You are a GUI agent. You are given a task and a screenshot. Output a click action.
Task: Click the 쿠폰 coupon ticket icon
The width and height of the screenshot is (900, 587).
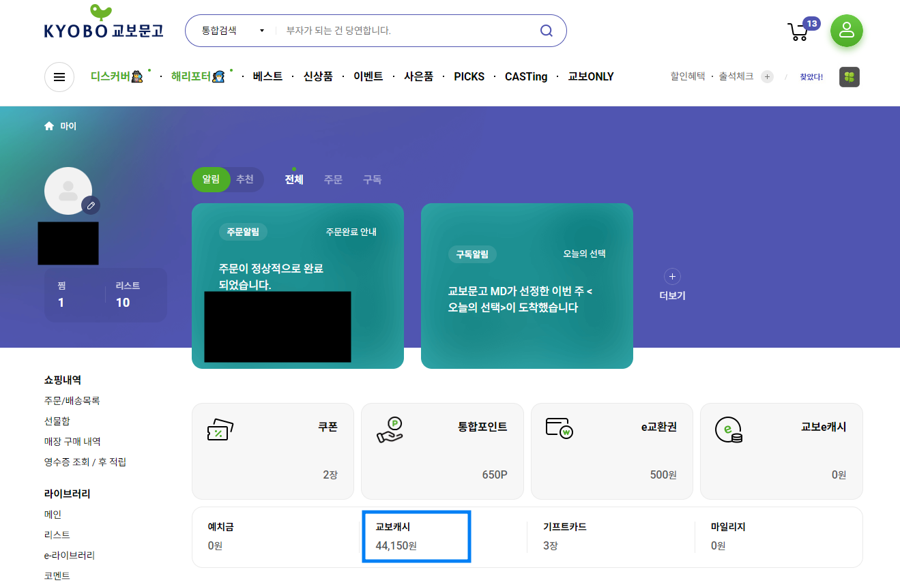point(220,430)
